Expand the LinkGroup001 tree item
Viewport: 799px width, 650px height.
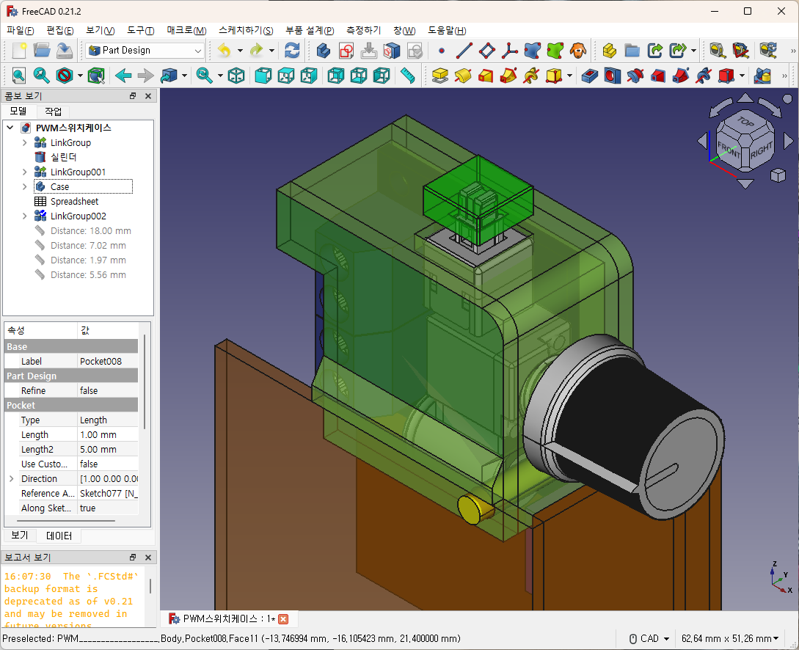[24, 172]
